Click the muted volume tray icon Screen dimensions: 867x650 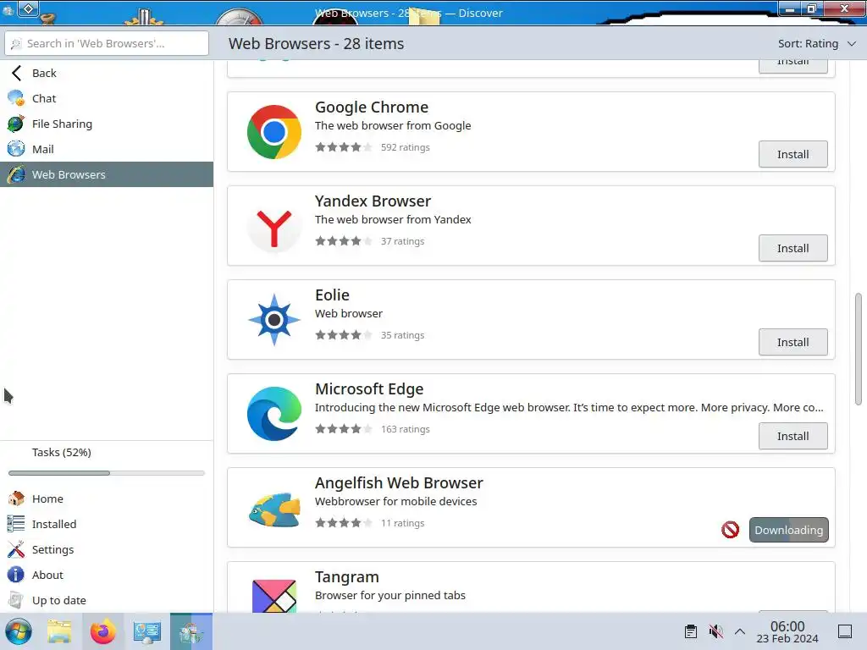(x=716, y=631)
